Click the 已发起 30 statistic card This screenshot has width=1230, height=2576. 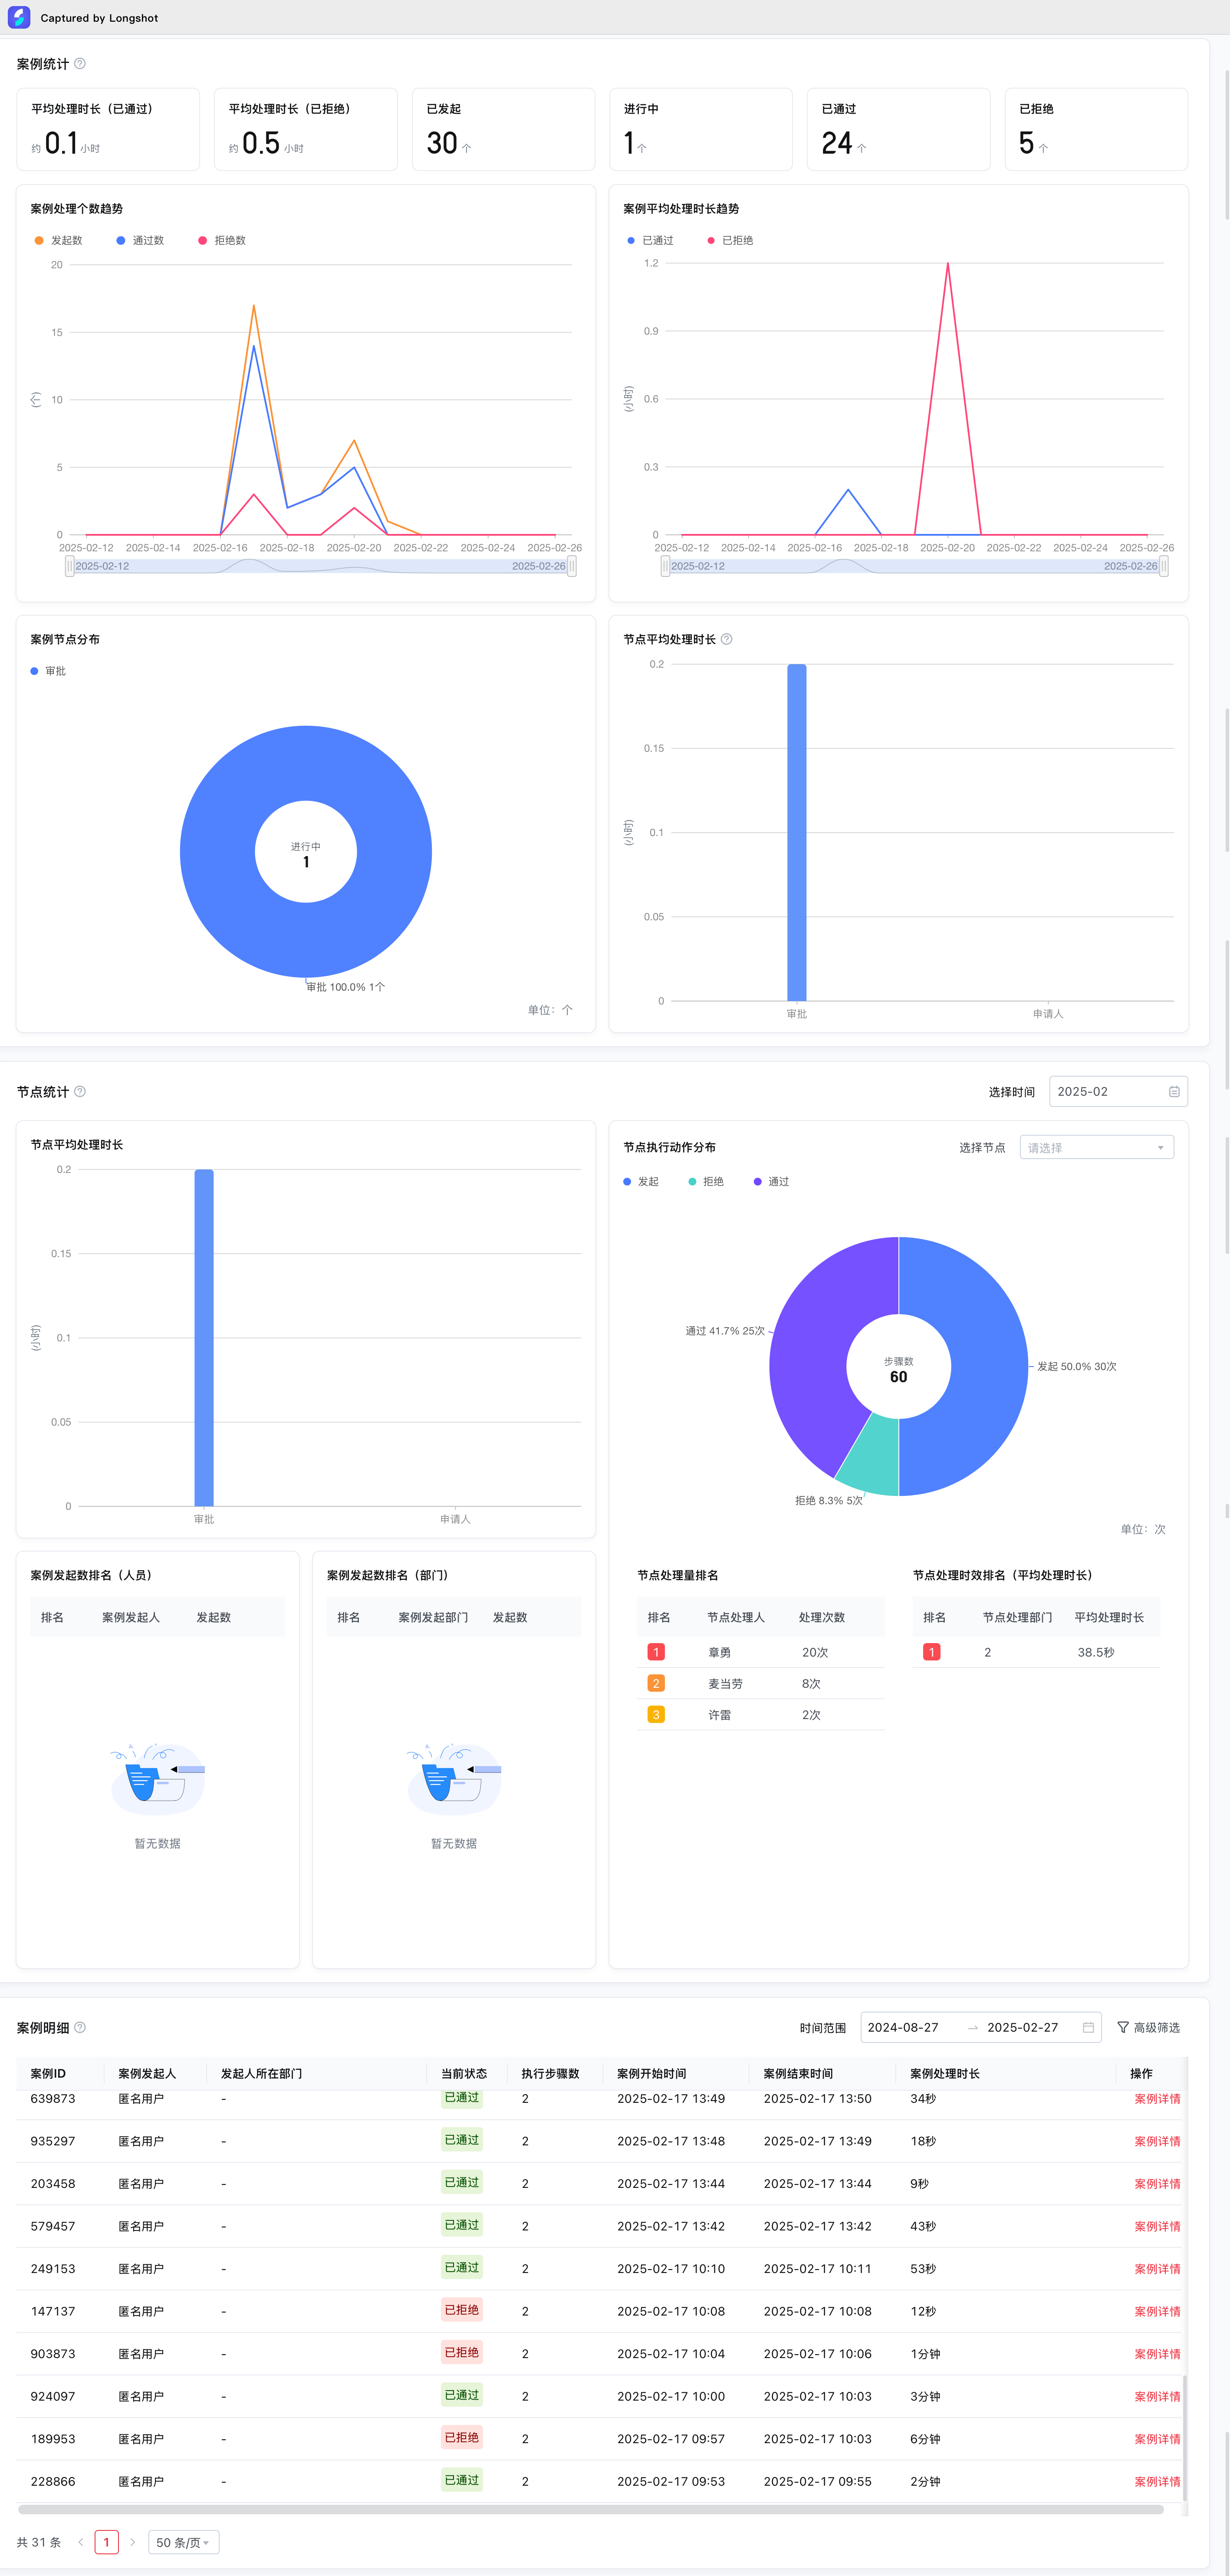click(504, 129)
